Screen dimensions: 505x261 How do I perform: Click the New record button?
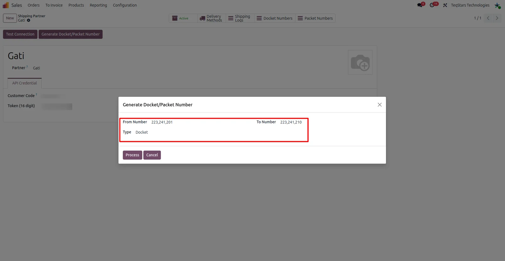pyautogui.click(x=10, y=18)
